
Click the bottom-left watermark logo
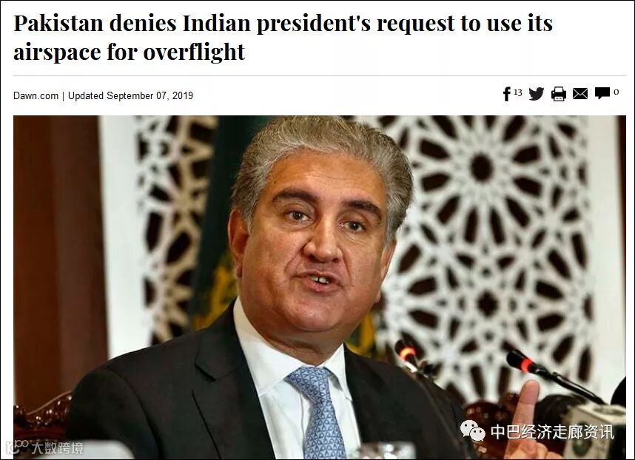pos(17,447)
